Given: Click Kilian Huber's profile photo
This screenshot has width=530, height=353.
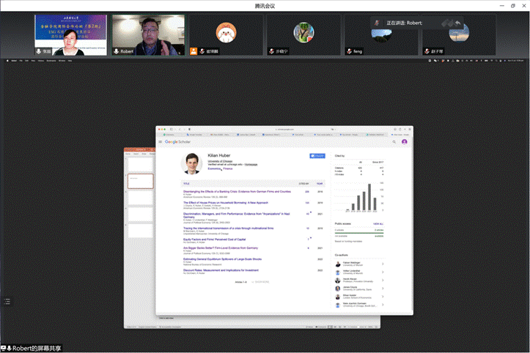Looking at the screenshot, I should click(x=192, y=163).
